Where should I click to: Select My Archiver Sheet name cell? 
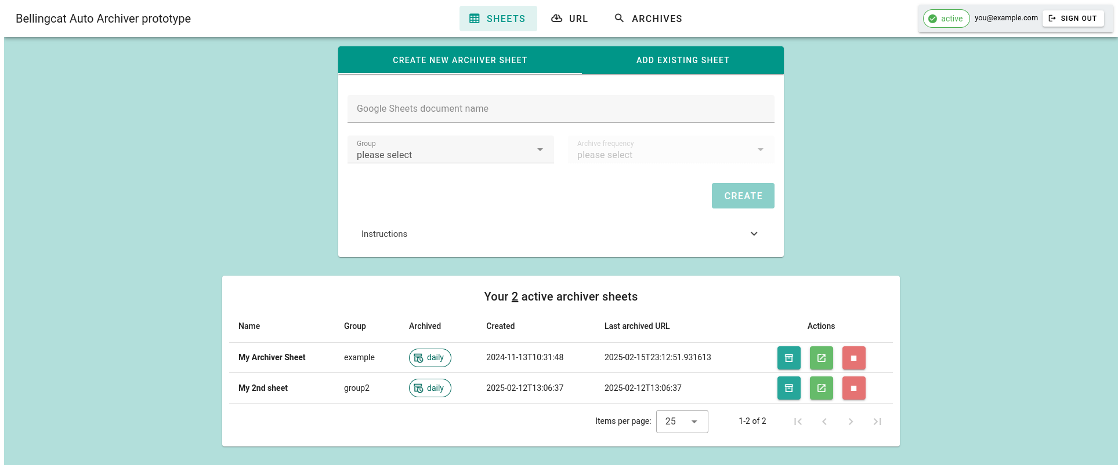pos(272,357)
